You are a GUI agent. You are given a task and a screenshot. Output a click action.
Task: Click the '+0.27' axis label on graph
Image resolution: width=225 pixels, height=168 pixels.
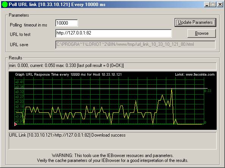[19, 97]
